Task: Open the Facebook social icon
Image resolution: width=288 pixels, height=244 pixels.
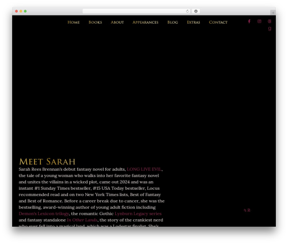Action: pyautogui.click(x=249, y=21)
